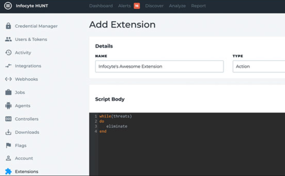Click the Users & Tokens people icon

pyautogui.click(x=8, y=39)
